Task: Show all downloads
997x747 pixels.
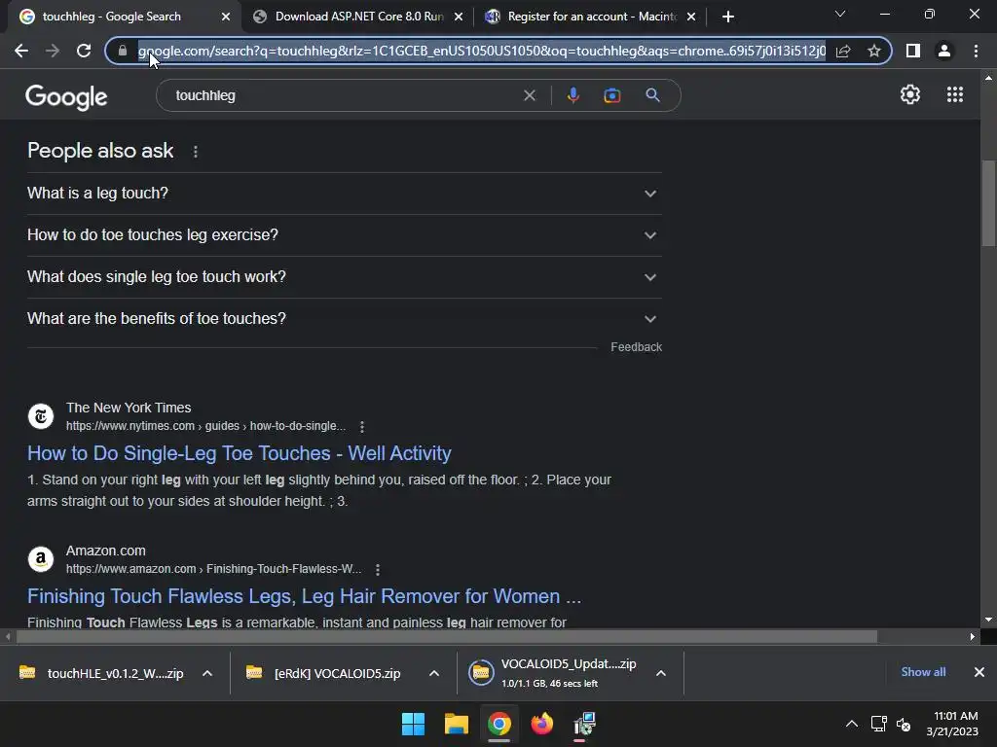Action: click(x=923, y=672)
